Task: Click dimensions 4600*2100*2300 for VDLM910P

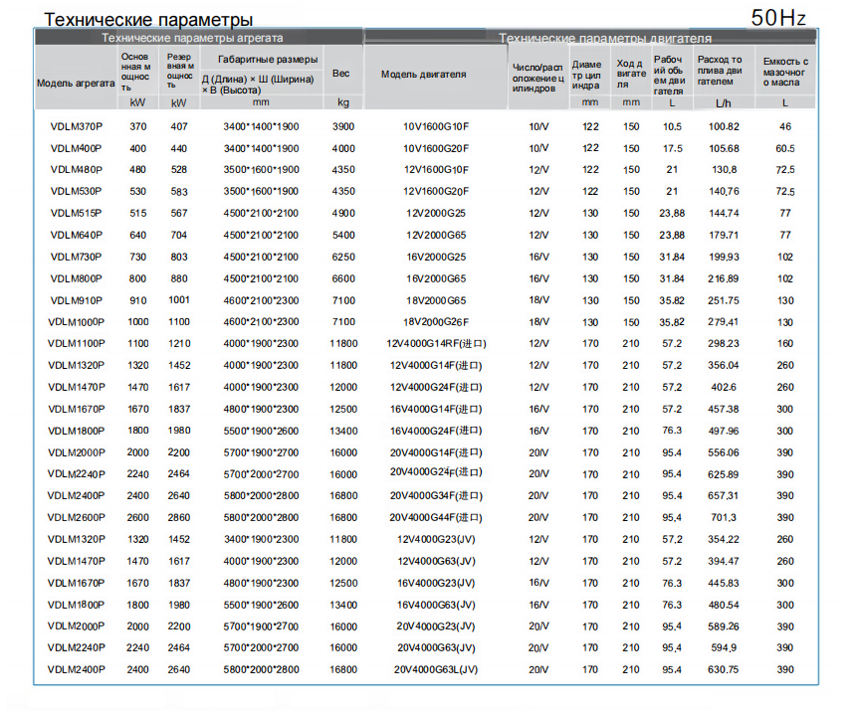Action: (261, 300)
